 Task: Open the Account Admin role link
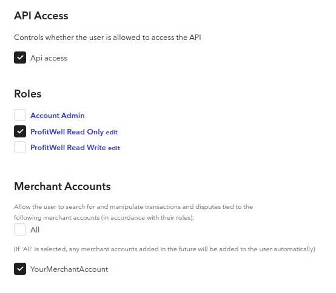[58, 116]
